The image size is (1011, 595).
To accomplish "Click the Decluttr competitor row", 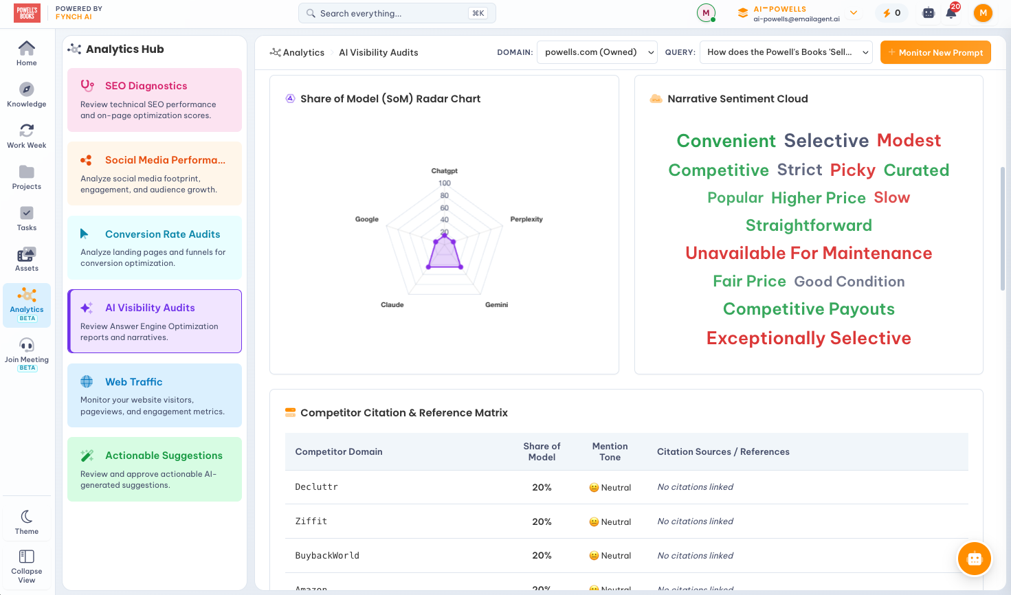I will (x=626, y=487).
